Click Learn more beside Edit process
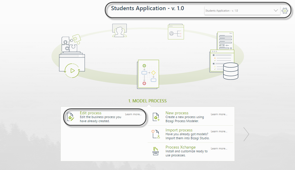 pos(133,114)
